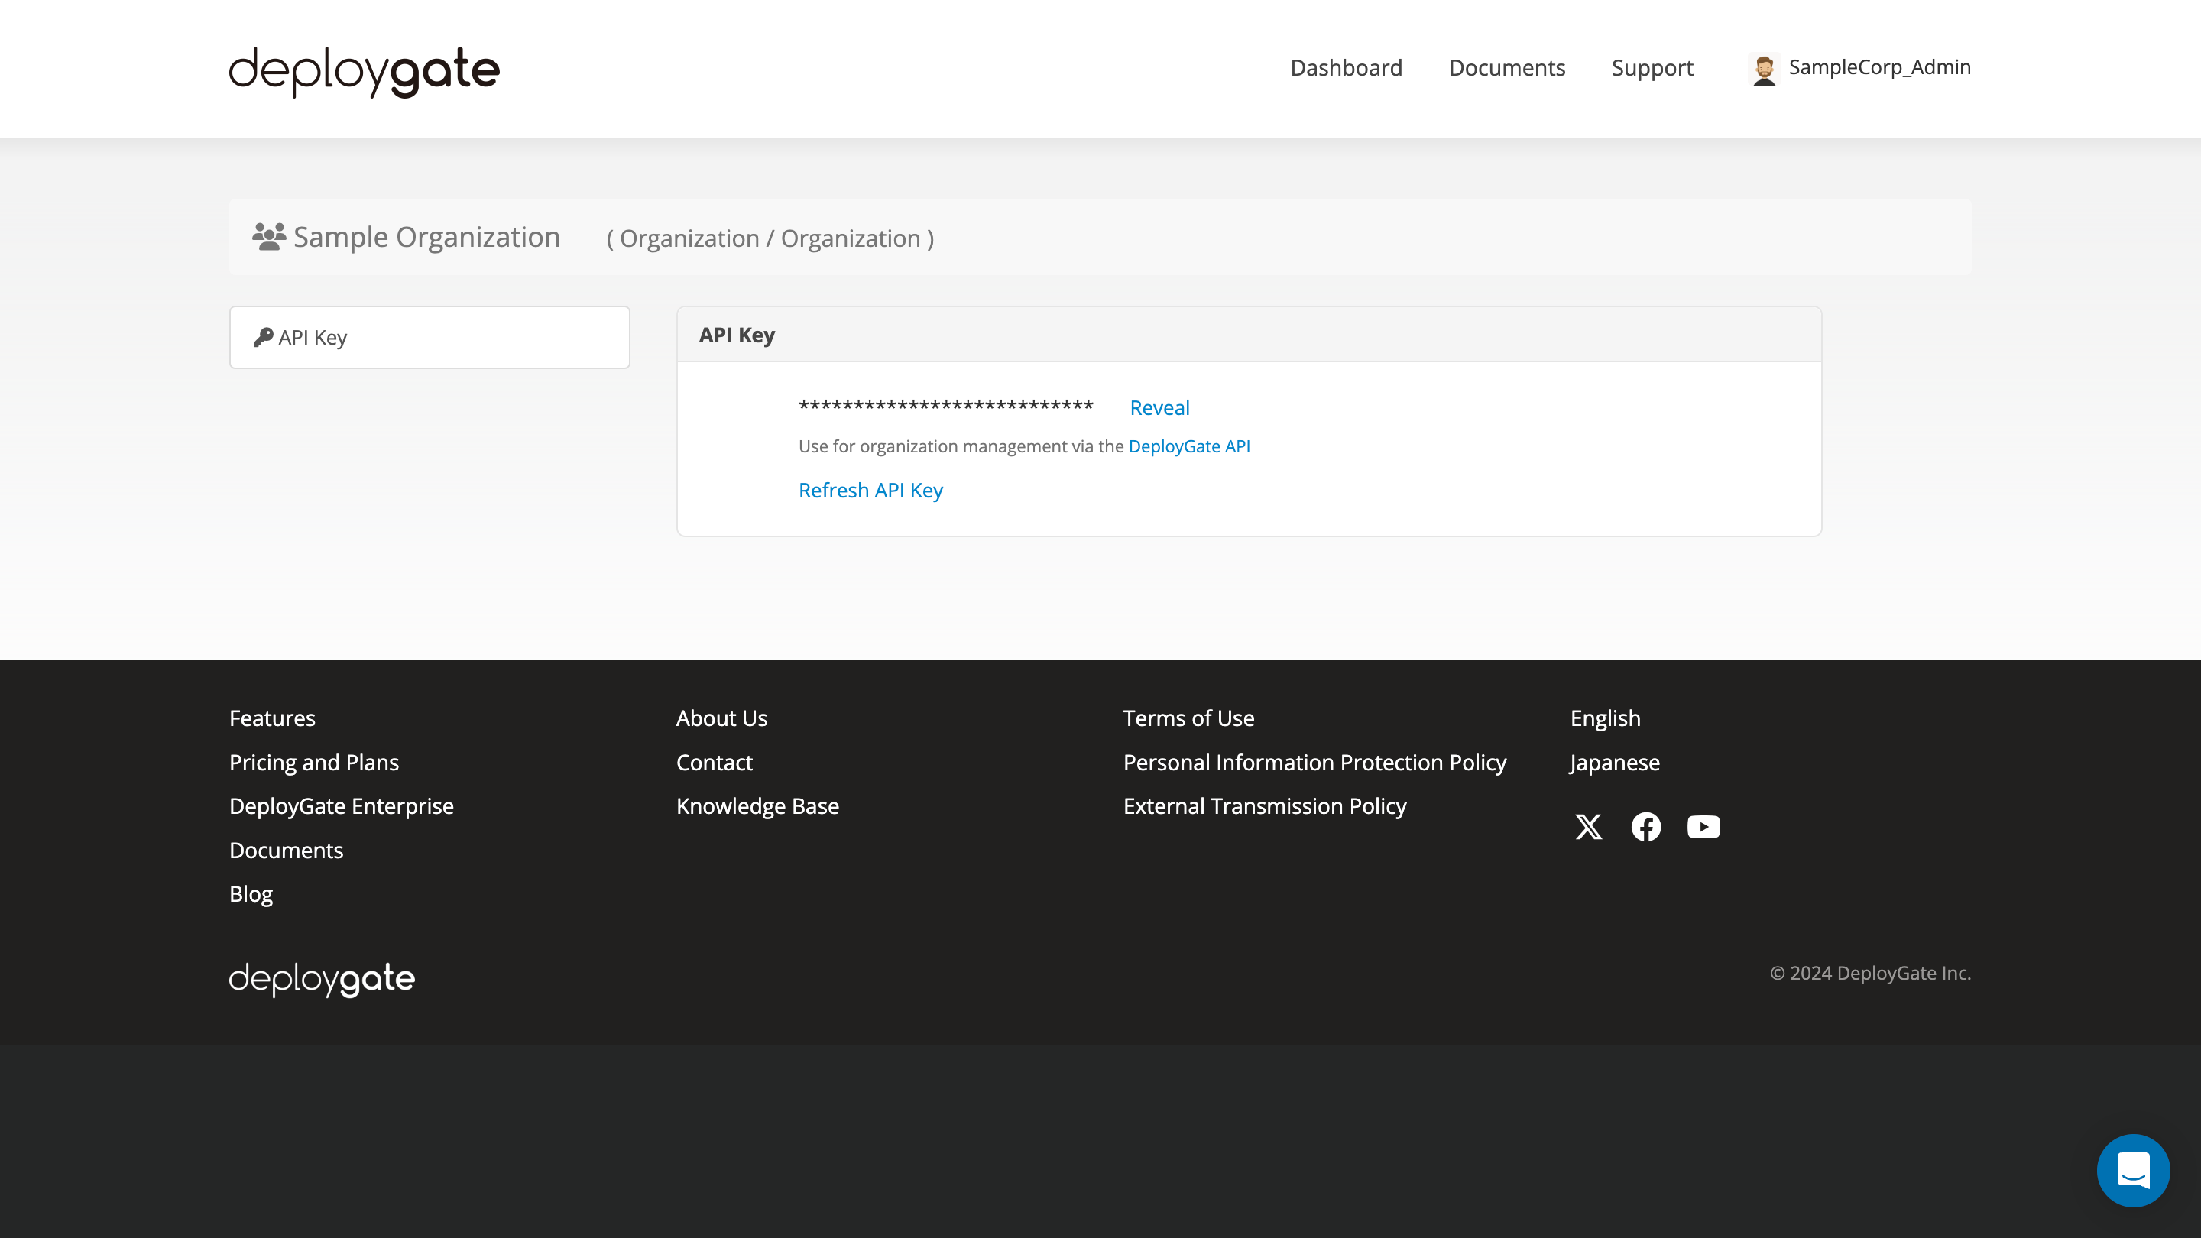Open the SampleCorp_Admin avatar icon
Image resolution: width=2201 pixels, height=1238 pixels.
[1764, 67]
